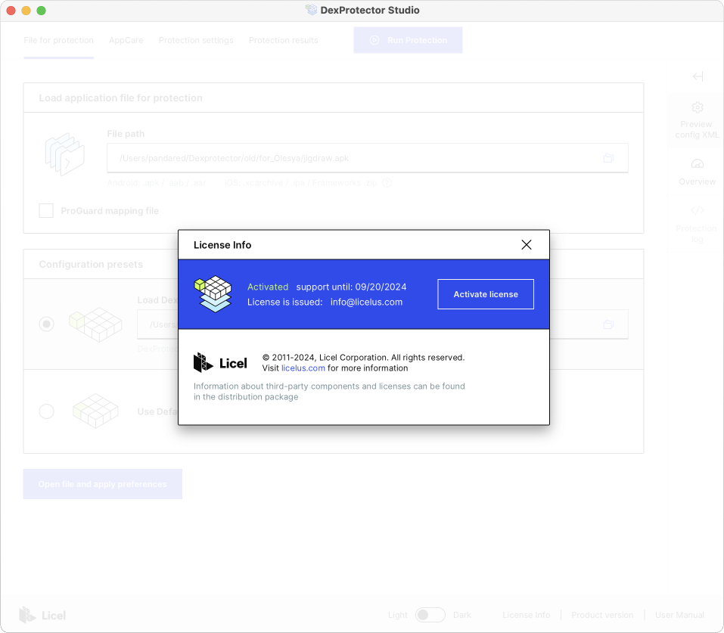The image size is (724, 633).
Task: Close the License Info dialog
Action: click(x=527, y=245)
